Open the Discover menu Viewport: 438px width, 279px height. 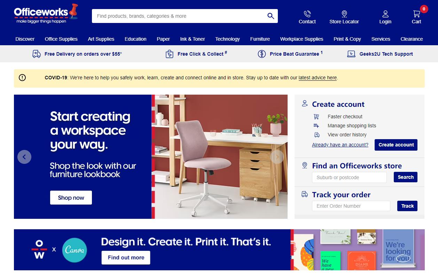(x=25, y=39)
